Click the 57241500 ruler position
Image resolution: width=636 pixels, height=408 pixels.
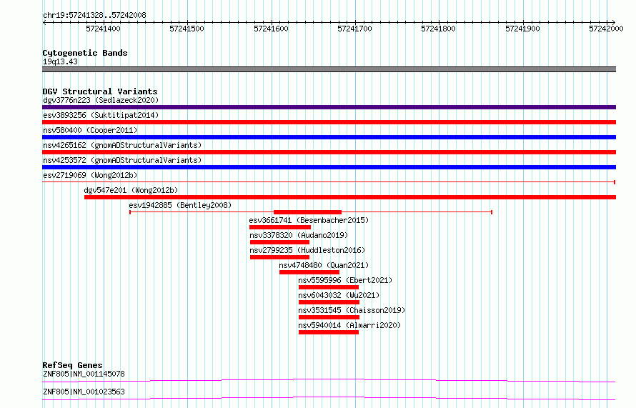click(x=187, y=29)
